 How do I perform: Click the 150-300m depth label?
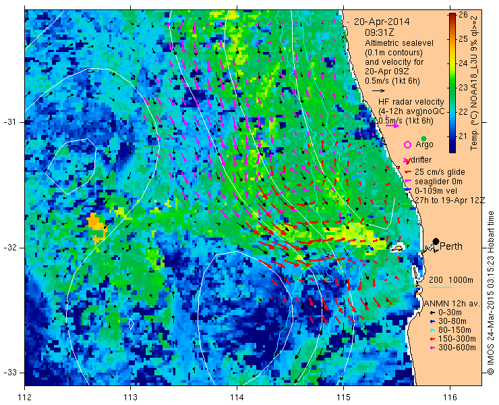tap(457, 339)
